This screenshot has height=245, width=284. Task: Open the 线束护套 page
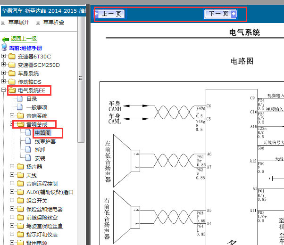pyautogui.click(x=45, y=141)
